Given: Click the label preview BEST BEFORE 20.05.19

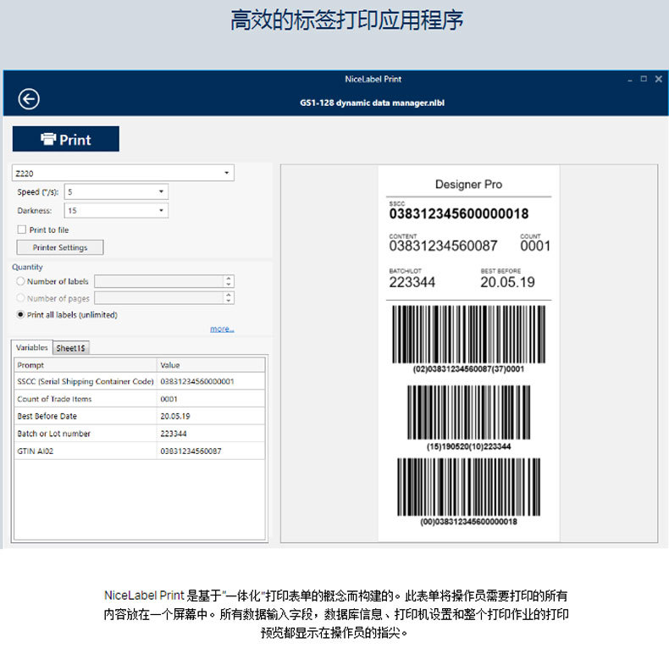Looking at the screenshot, I should coord(507,282).
